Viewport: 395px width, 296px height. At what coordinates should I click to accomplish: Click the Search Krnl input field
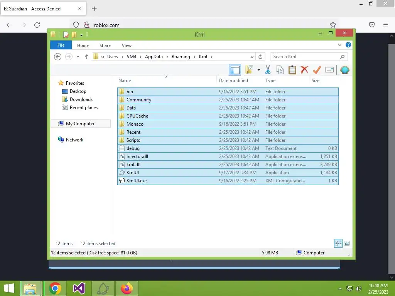coord(309,57)
